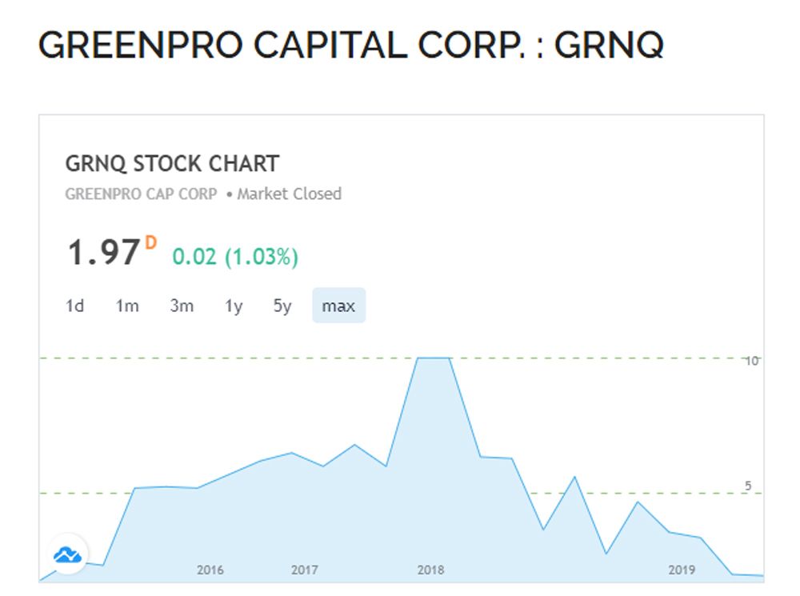
Task: Click the 2016 label on the time axis
Action: click(x=210, y=570)
